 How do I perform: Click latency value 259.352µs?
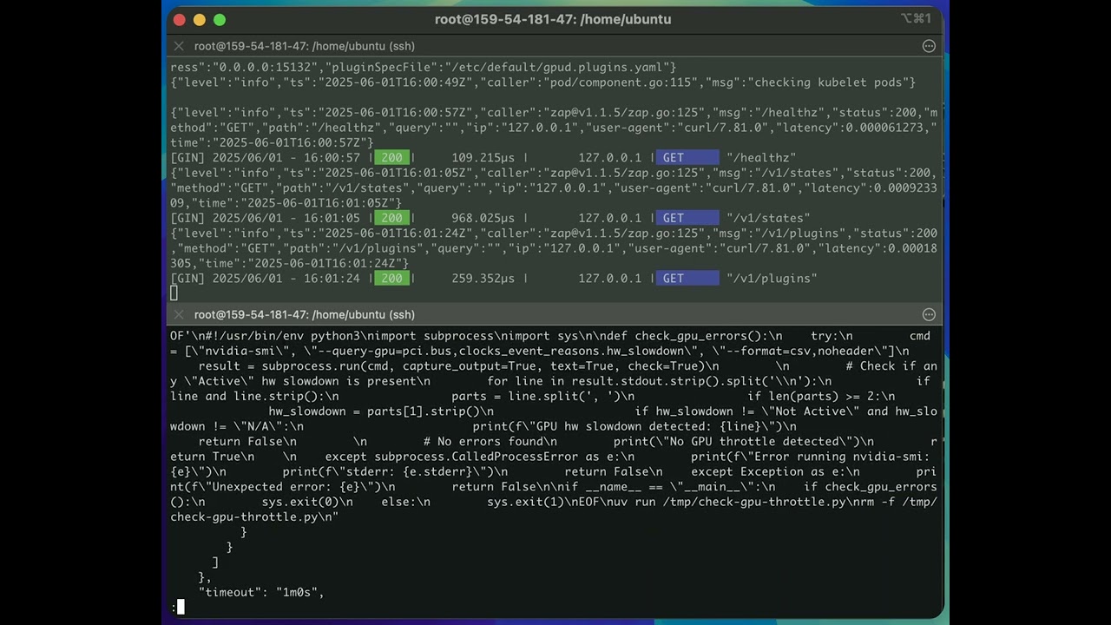[x=483, y=279]
